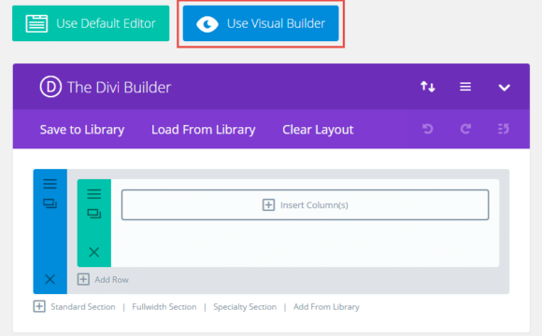Open the history states icon
The height and width of the screenshot is (336, 542).
504,129
